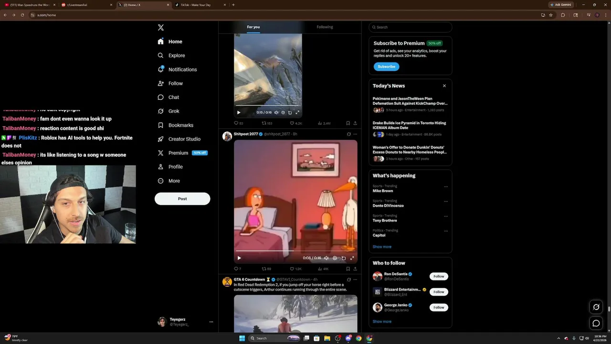Play the Shitpost 2077 video
Image resolution: width=611 pixels, height=344 pixels.
pyautogui.click(x=239, y=258)
